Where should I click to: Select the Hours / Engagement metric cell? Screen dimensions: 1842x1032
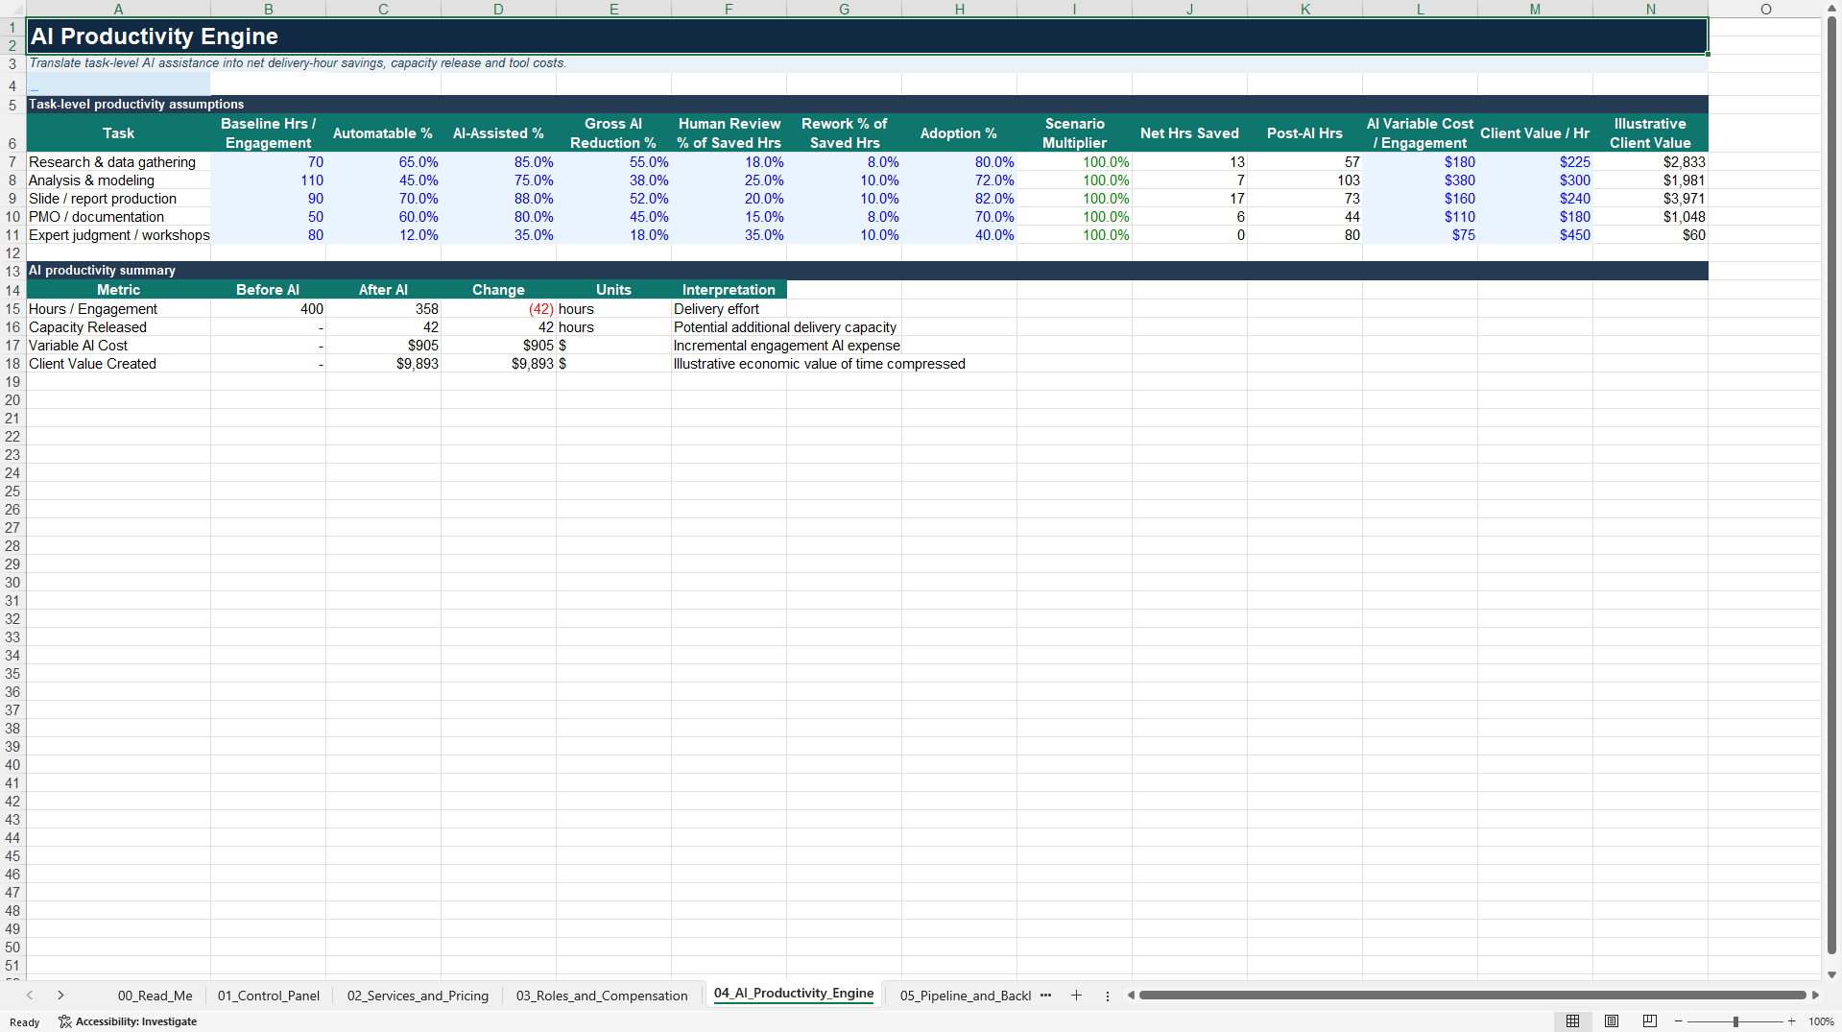tap(118, 309)
